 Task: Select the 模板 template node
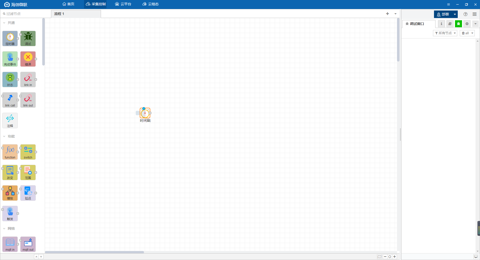[10, 193]
